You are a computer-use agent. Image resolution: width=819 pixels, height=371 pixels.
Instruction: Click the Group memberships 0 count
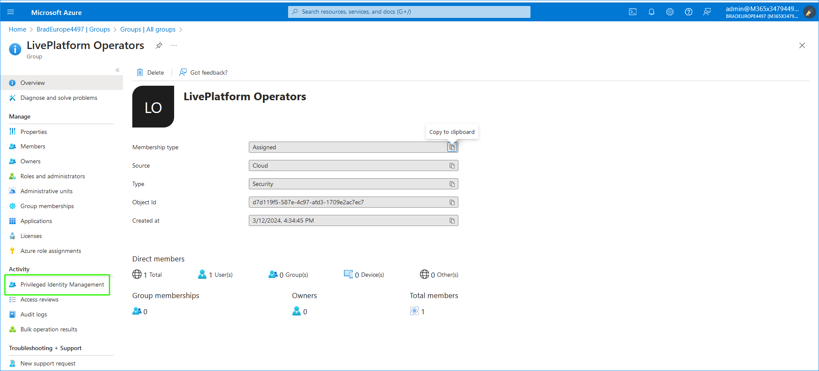(x=140, y=311)
